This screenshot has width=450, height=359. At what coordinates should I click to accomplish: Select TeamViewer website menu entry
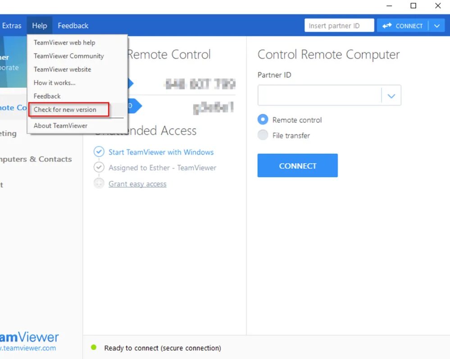(x=62, y=69)
